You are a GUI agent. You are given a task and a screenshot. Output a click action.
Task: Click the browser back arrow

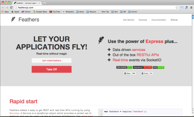[x=3, y=7]
